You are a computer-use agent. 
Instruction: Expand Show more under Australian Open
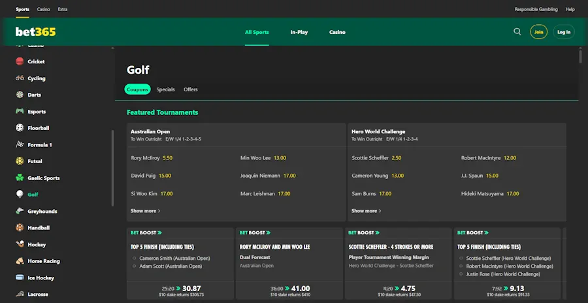145,211
